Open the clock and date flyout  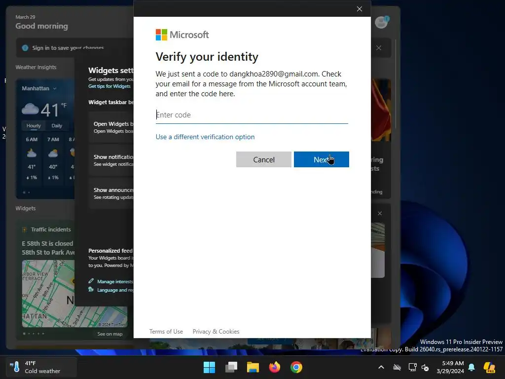click(x=450, y=367)
